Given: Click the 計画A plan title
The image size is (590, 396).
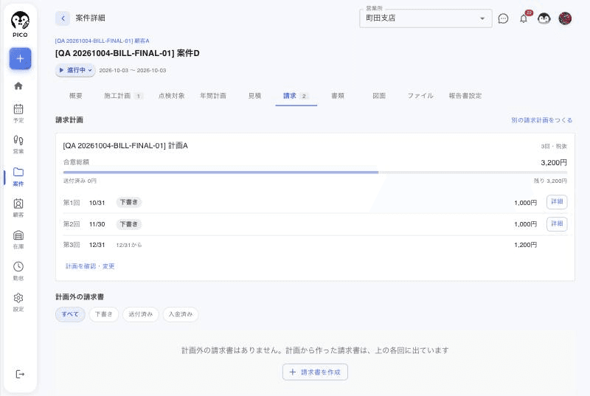Looking at the screenshot, I should pyautogui.click(x=125, y=146).
